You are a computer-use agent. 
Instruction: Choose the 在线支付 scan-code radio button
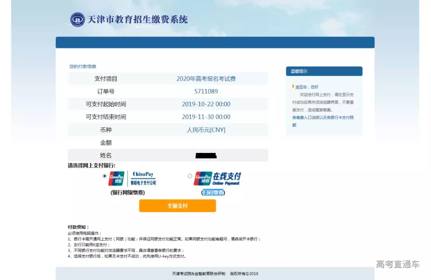coord(190,176)
